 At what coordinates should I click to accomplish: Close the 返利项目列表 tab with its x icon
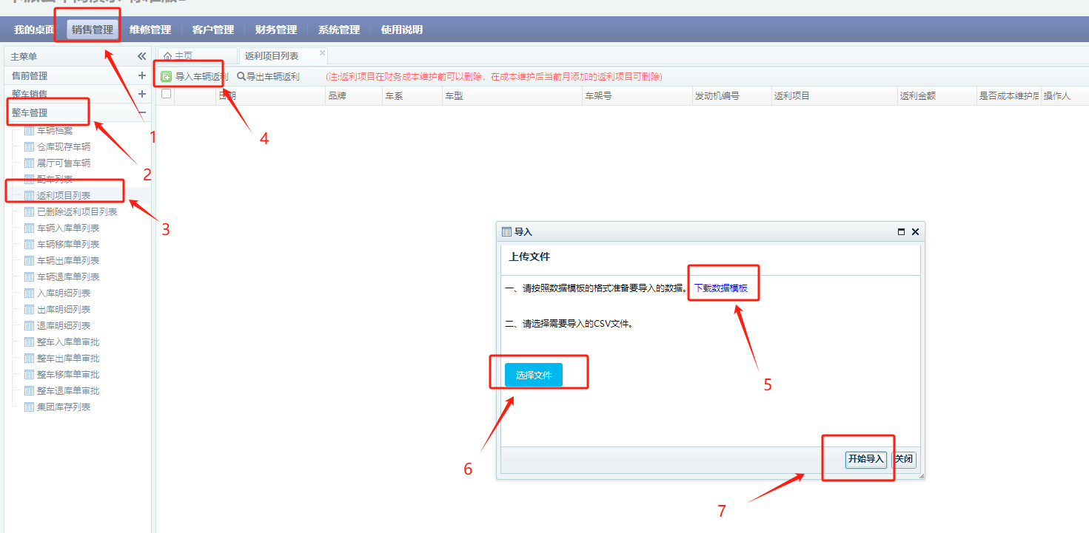coord(322,52)
